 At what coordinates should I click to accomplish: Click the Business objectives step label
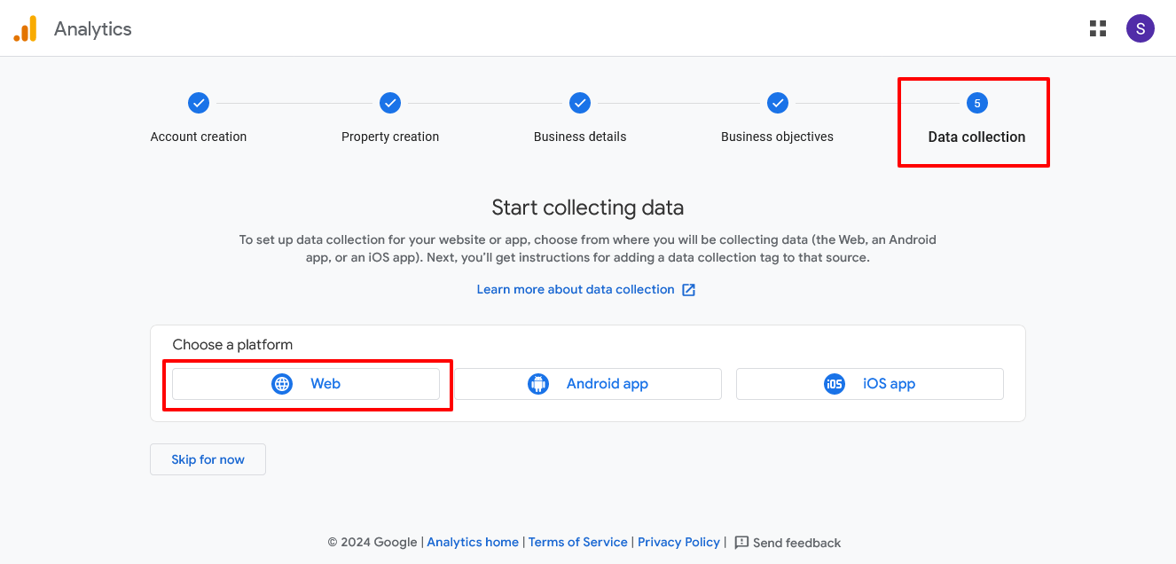777,137
